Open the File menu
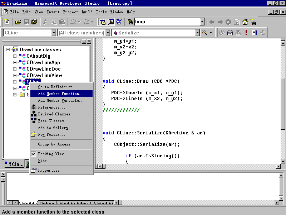This screenshot has width=286, height=215. (x=14, y=12)
